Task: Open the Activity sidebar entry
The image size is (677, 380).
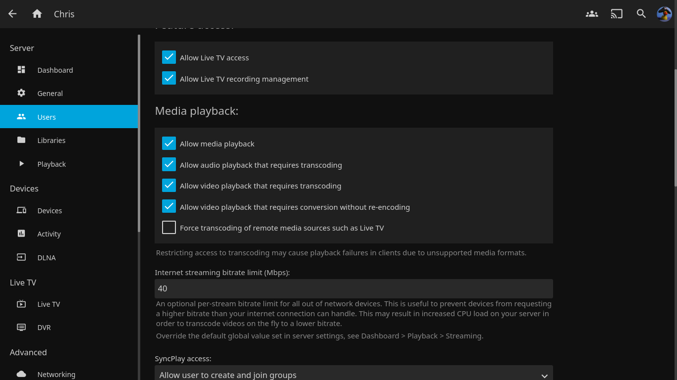Action: point(49,234)
